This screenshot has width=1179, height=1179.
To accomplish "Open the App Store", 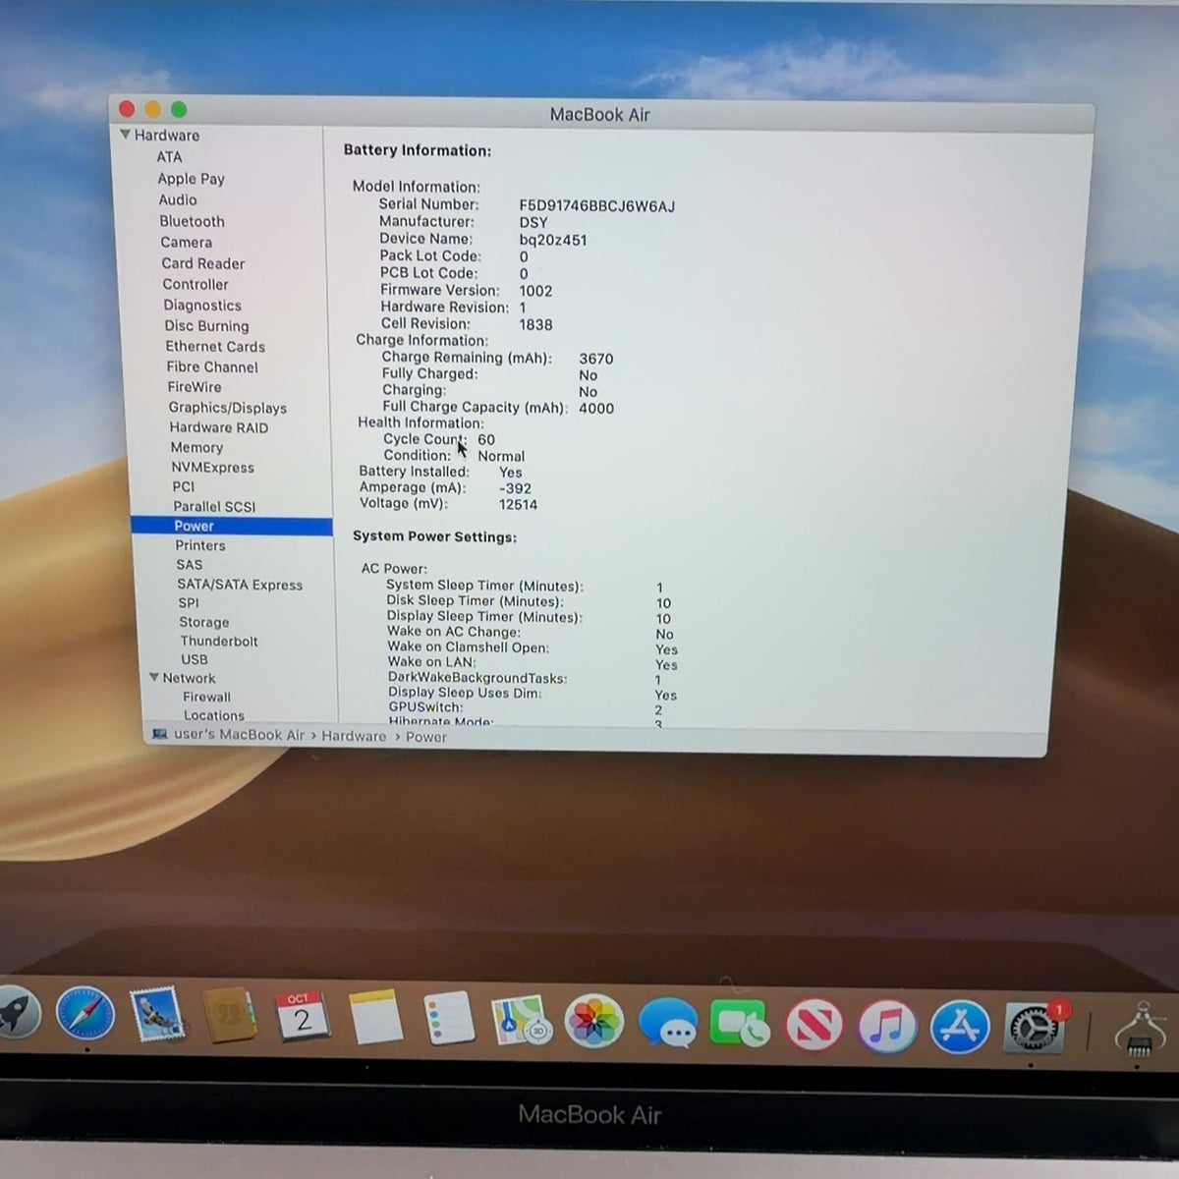I will point(959,1028).
